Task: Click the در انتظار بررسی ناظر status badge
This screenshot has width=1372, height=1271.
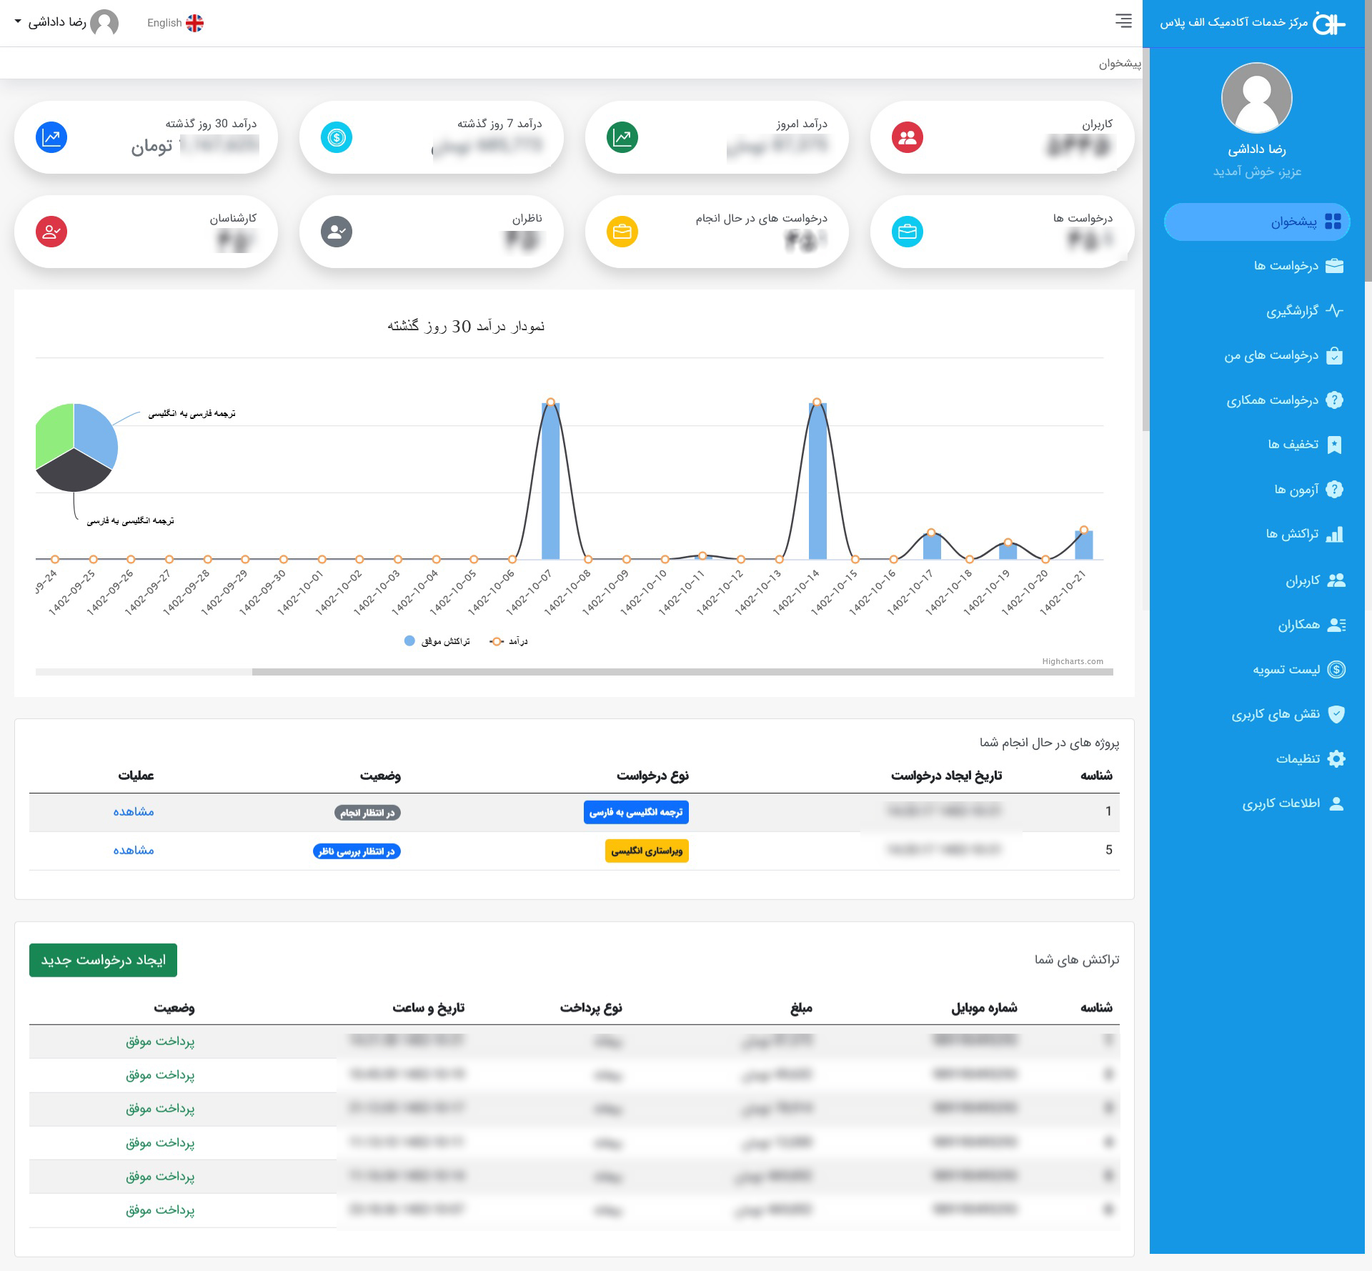Action: [357, 851]
